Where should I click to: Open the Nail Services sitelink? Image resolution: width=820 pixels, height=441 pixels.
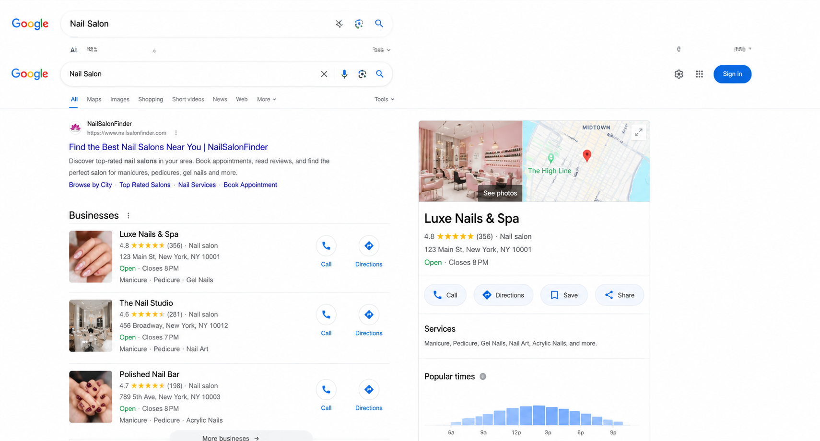197,185
